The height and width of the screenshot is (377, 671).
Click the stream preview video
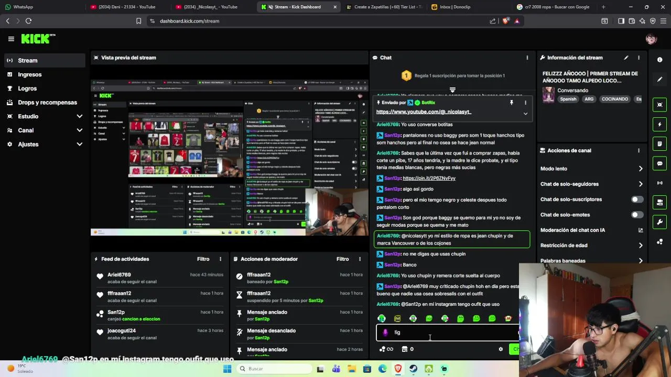[230, 157]
